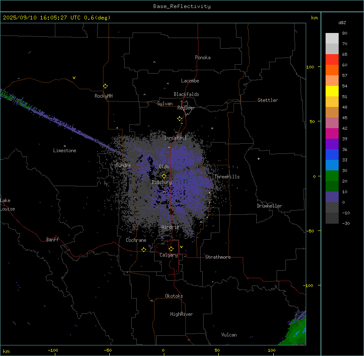
Task: Click the Olds town label
Action: point(164,167)
